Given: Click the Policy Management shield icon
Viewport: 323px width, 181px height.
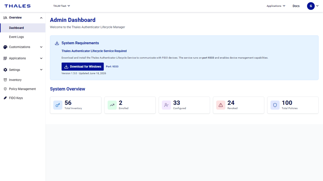Looking at the screenshot, I should point(5,89).
